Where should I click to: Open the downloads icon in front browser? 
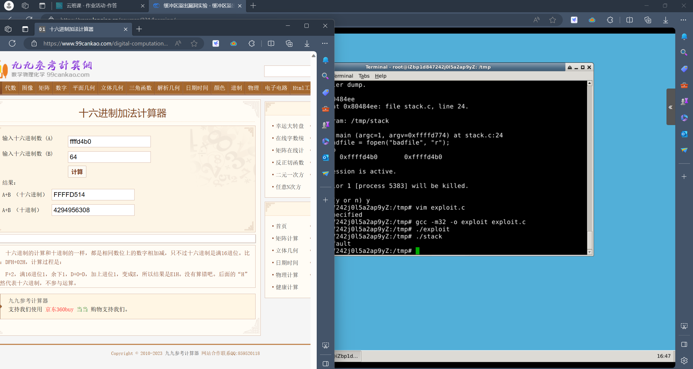[307, 43]
